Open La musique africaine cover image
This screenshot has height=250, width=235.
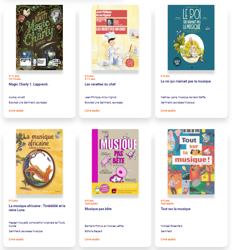39,162
